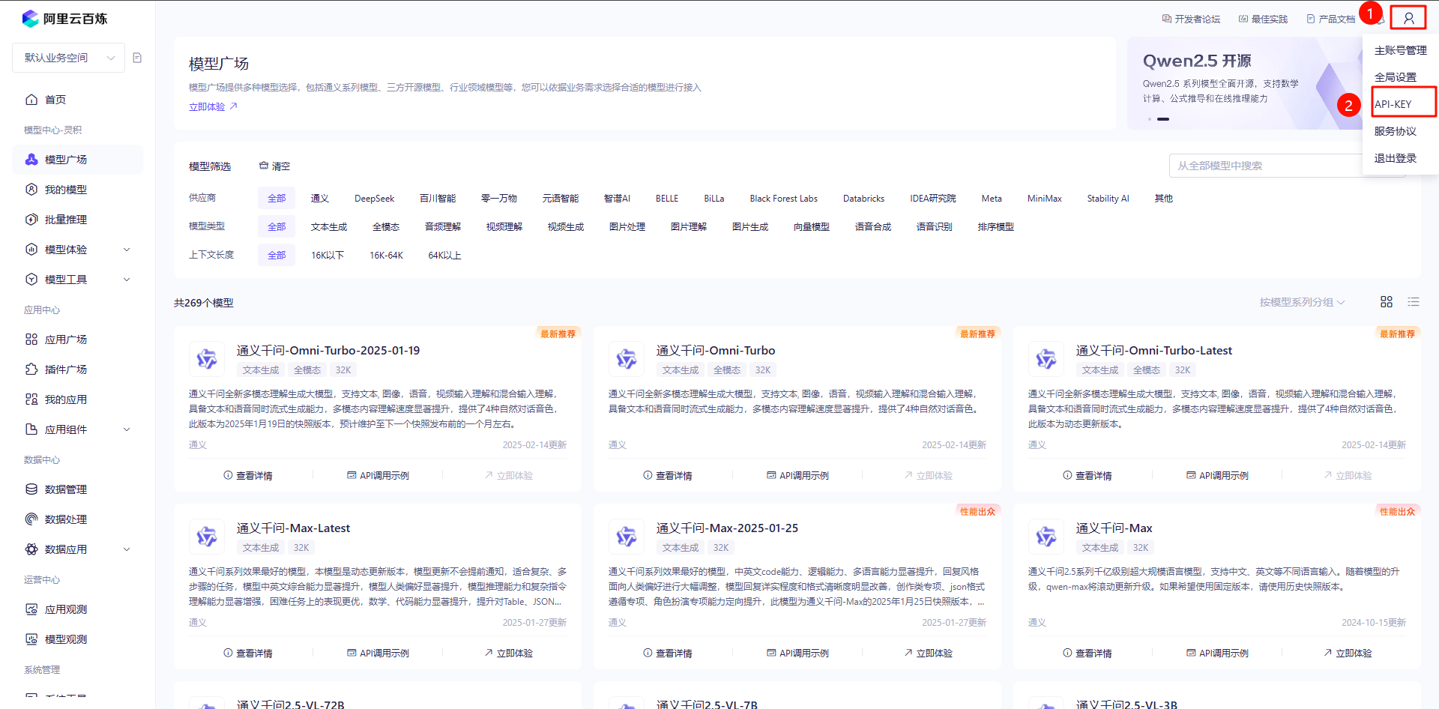This screenshot has height=709, width=1439.
Task: Filter supplier by MiniMax
Action: [x=1044, y=199]
